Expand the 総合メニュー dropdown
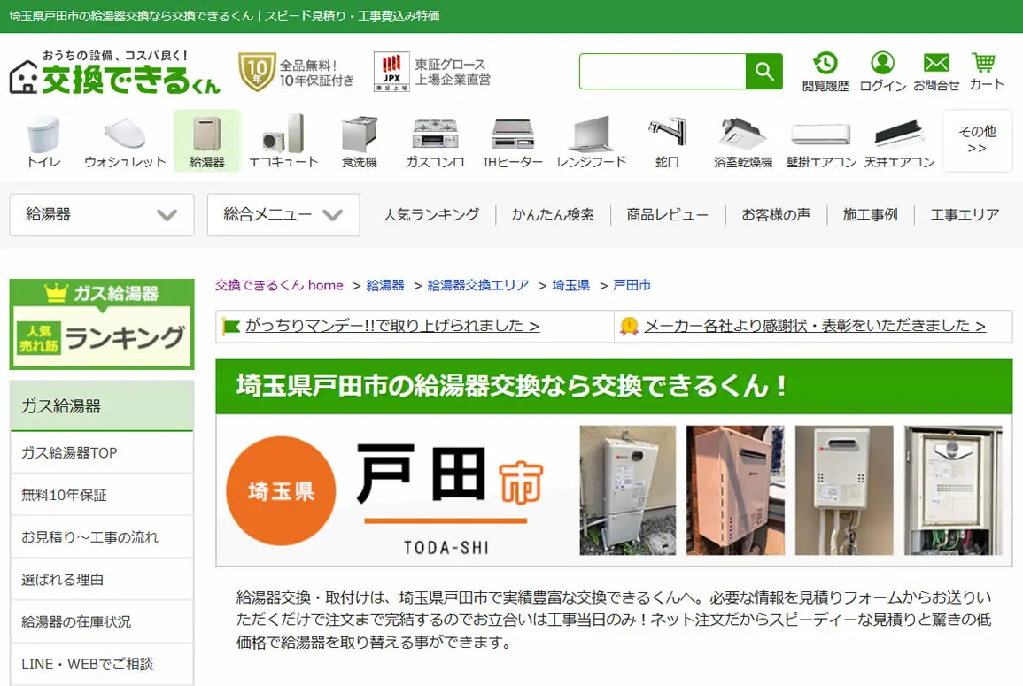The image size is (1023, 686). click(x=283, y=214)
